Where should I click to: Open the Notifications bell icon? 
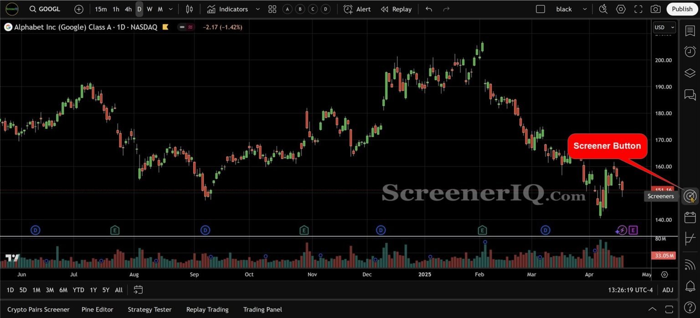click(690, 286)
